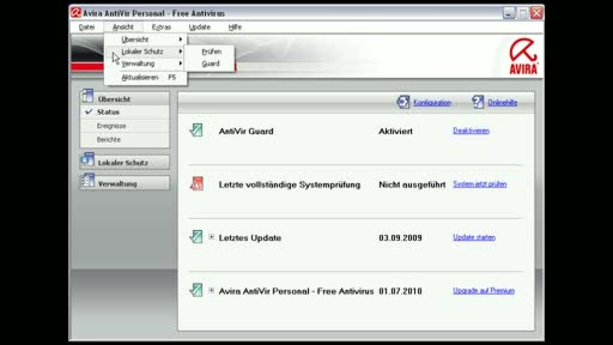Click the red Systemprüfung warning icon

[196, 184]
